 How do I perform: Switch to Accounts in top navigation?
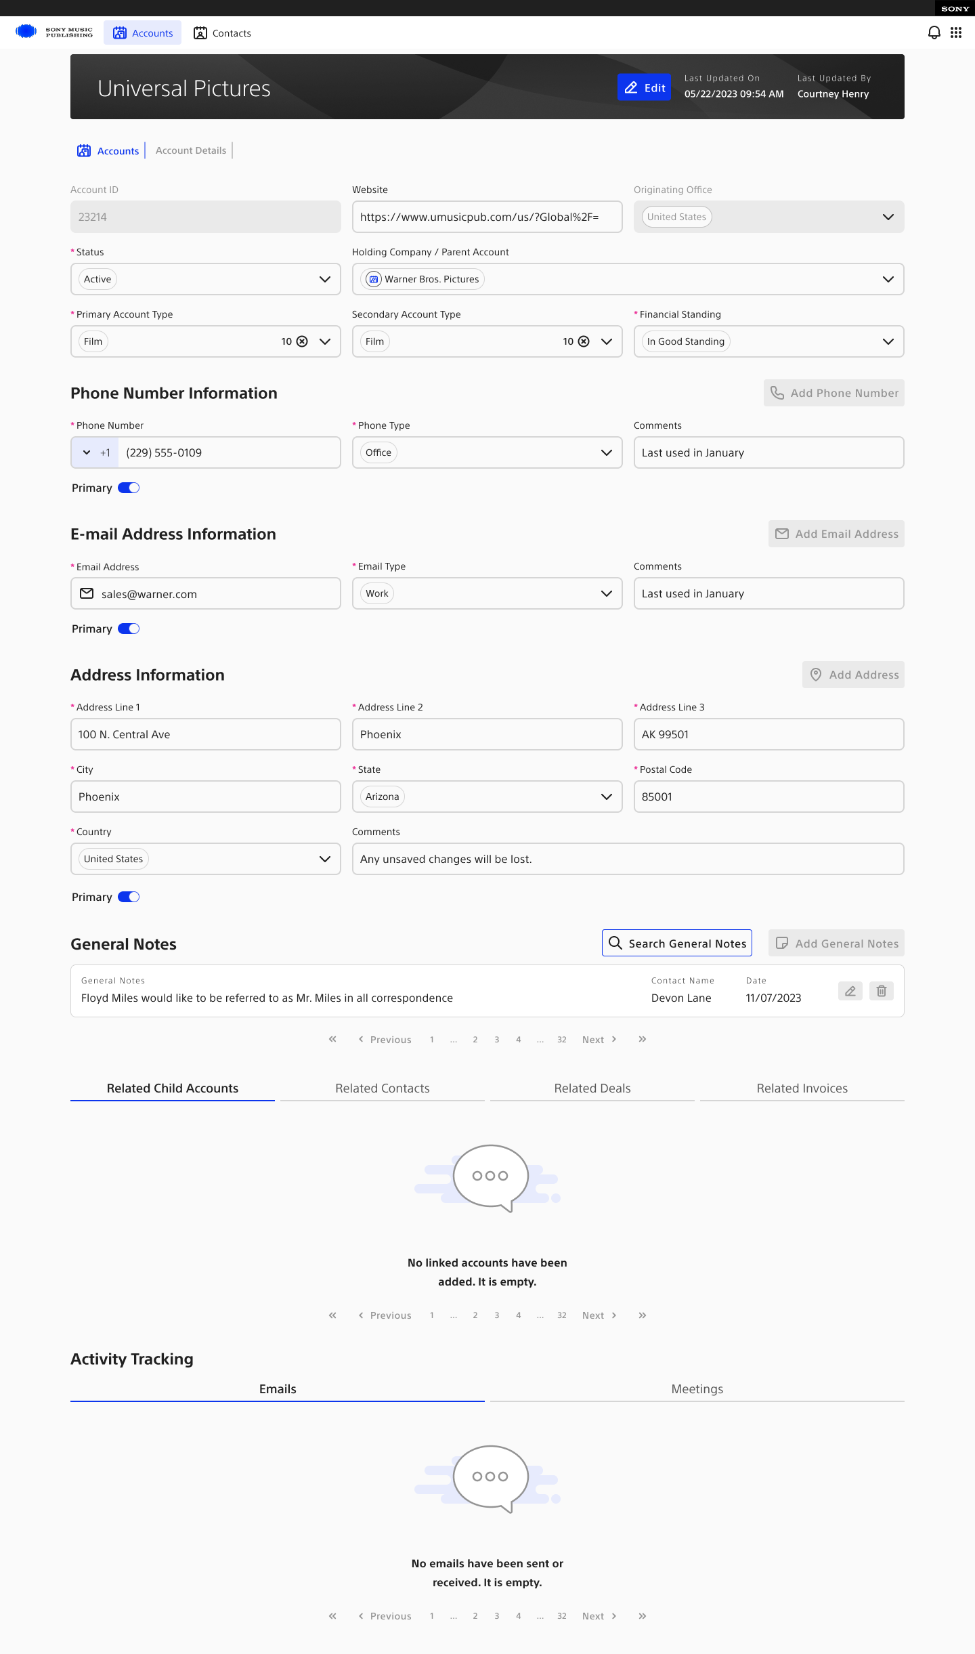pyautogui.click(x=142, y=33)
